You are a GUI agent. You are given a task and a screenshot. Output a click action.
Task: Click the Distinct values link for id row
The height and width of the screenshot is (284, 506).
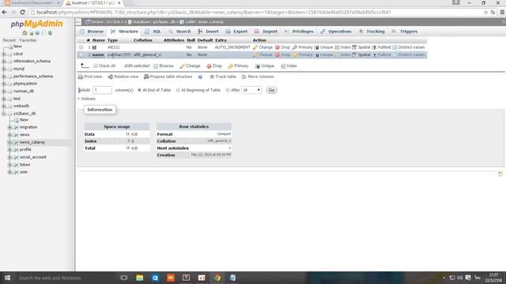point(409,47)
